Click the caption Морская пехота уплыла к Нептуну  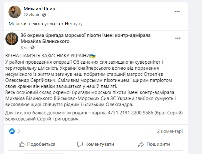(46, 24)
